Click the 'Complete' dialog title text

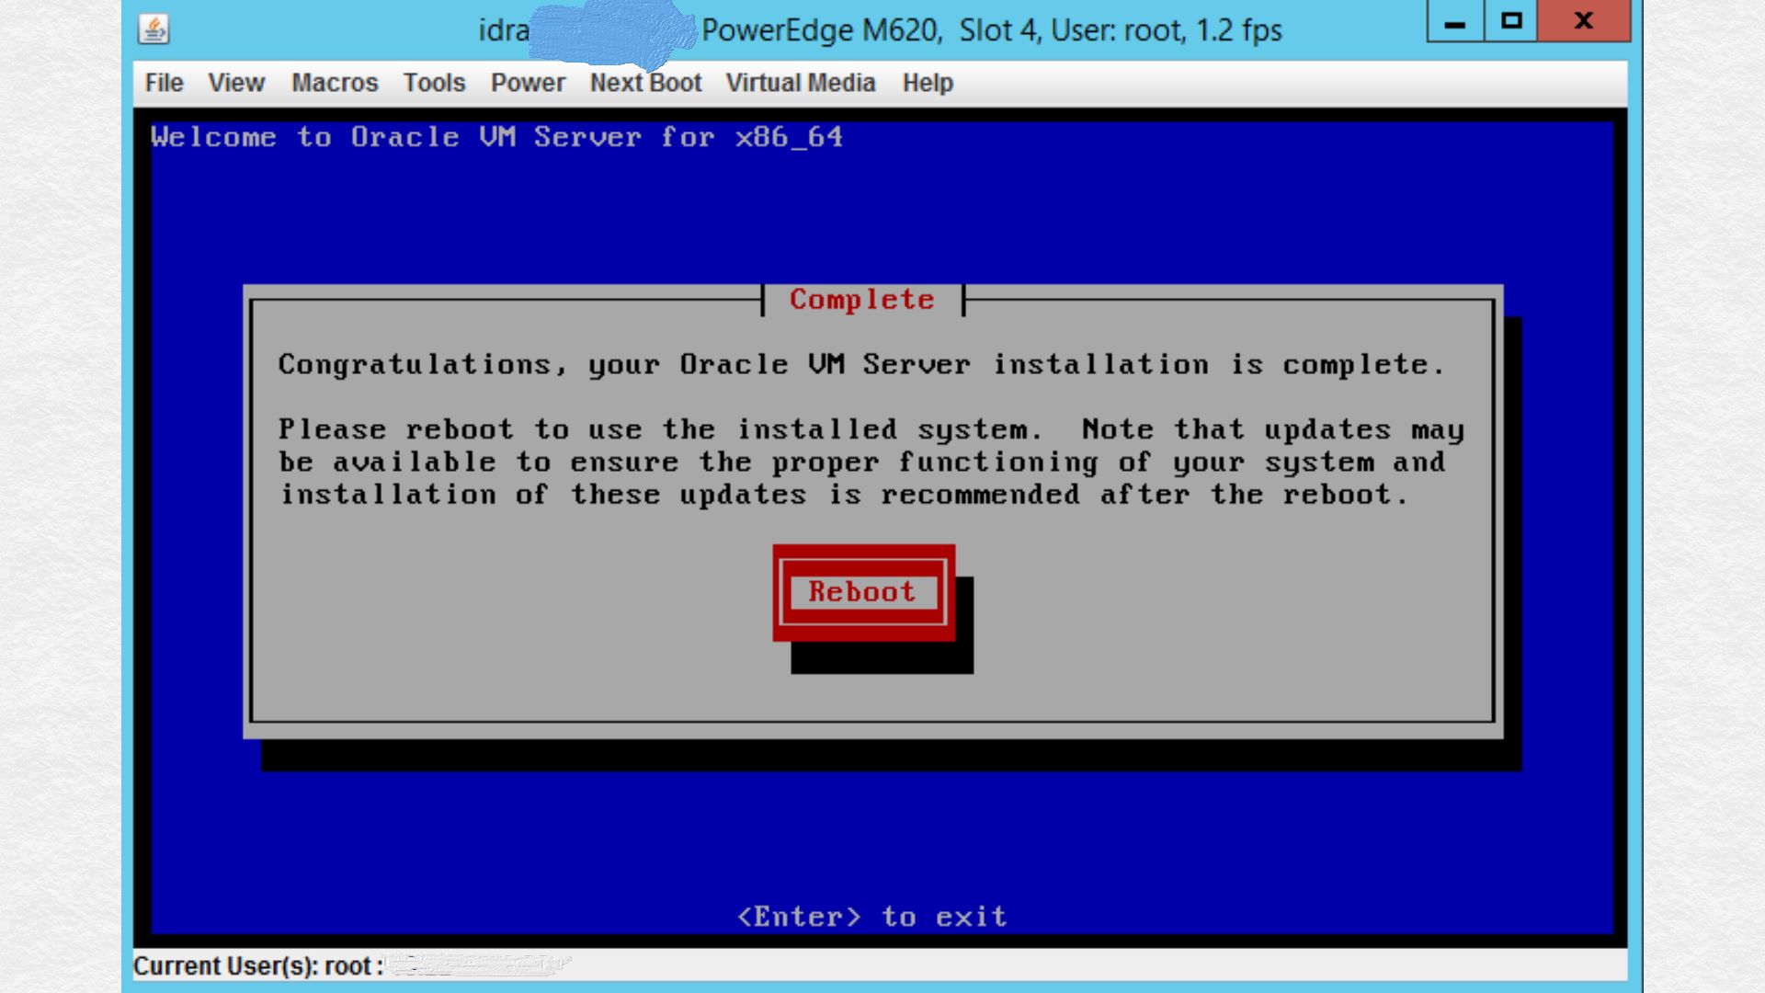pos(862,300)
